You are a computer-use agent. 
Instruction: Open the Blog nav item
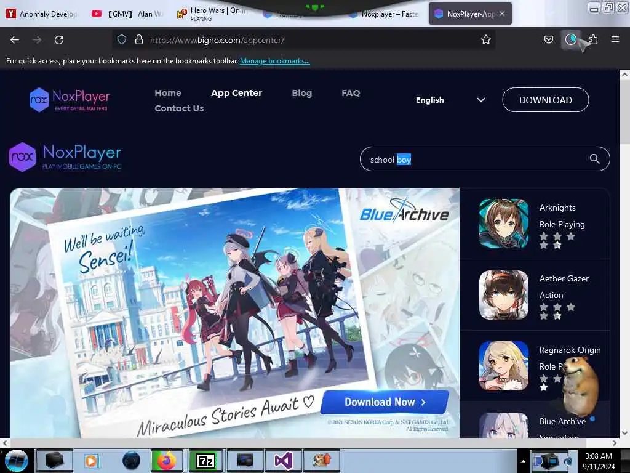tap(301, 93)
